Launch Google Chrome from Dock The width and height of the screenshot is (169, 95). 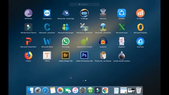tap(105, 90)
